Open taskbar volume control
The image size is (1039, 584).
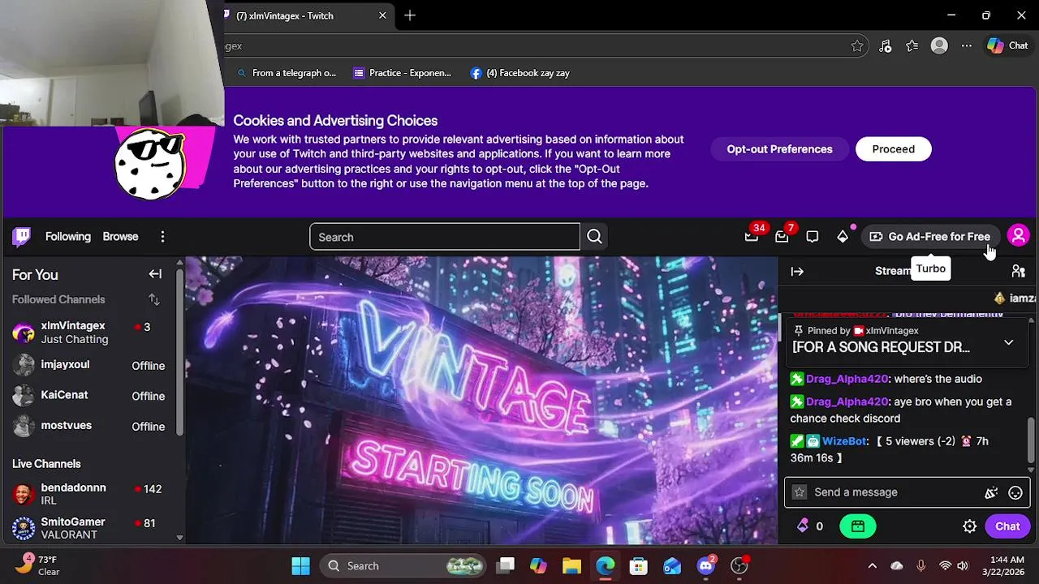[963, 566]
